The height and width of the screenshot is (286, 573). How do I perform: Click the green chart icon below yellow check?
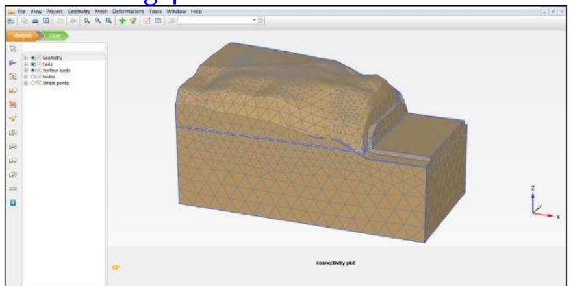tap(13, 132)
